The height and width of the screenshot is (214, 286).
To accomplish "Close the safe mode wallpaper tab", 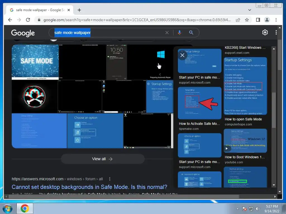I will (x=69, y=10).
